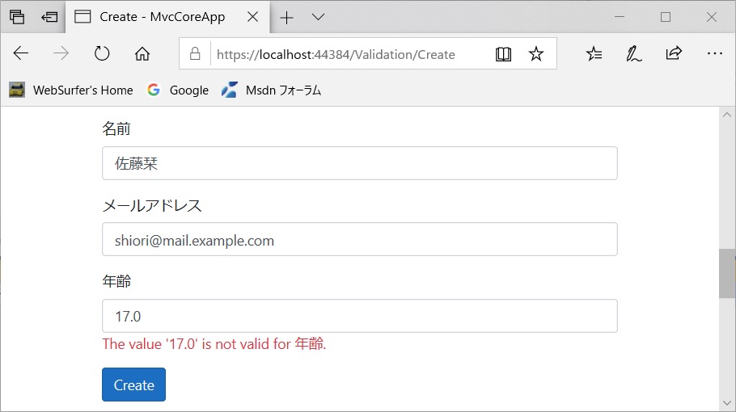The width and height of the screenshot is (736, 412).
Task: Click the page scrollbar thumb
Action: pos(727,274)
